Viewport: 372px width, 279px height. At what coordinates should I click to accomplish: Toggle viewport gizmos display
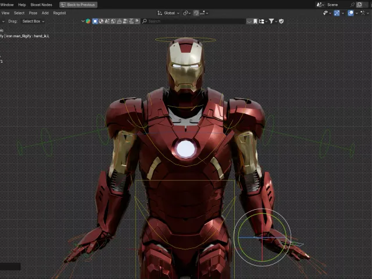(337, 13)
